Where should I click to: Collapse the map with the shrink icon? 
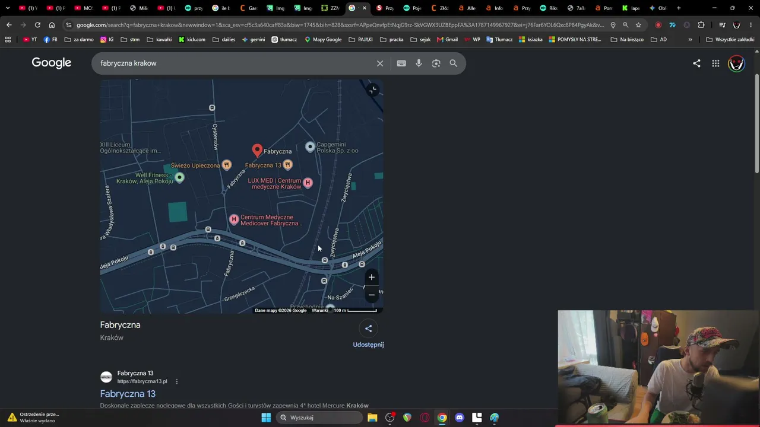pyautogui.click(x=372, y=90)
